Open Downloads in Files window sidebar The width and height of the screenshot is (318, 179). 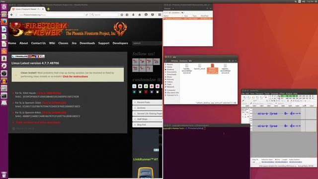[171, 75]
